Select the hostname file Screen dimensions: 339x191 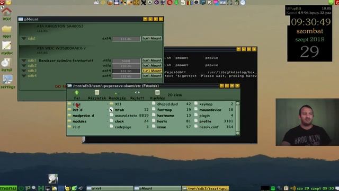pos(165,116)
